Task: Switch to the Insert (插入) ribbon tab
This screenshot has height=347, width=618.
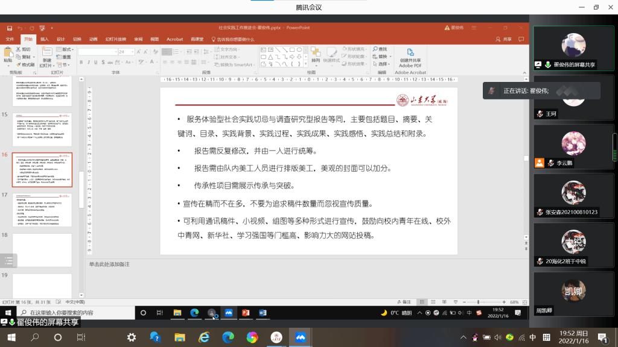Action: pos(45,39)
